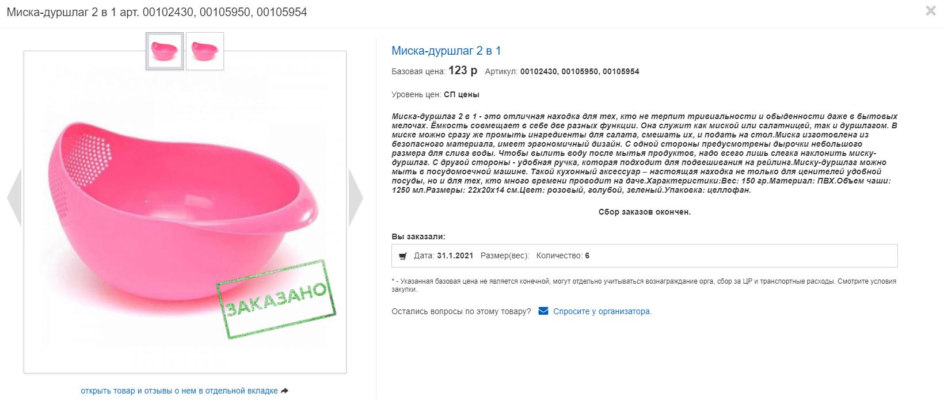The width and height of the screenshot is (944, 401).
Task: Close the product dialog with the X
Action: (931, 10)
